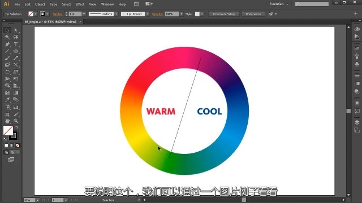The height and width of the screenshot is (203, 362).
Task: Click the Document Setup button
Action: click(x=224, y=14)
